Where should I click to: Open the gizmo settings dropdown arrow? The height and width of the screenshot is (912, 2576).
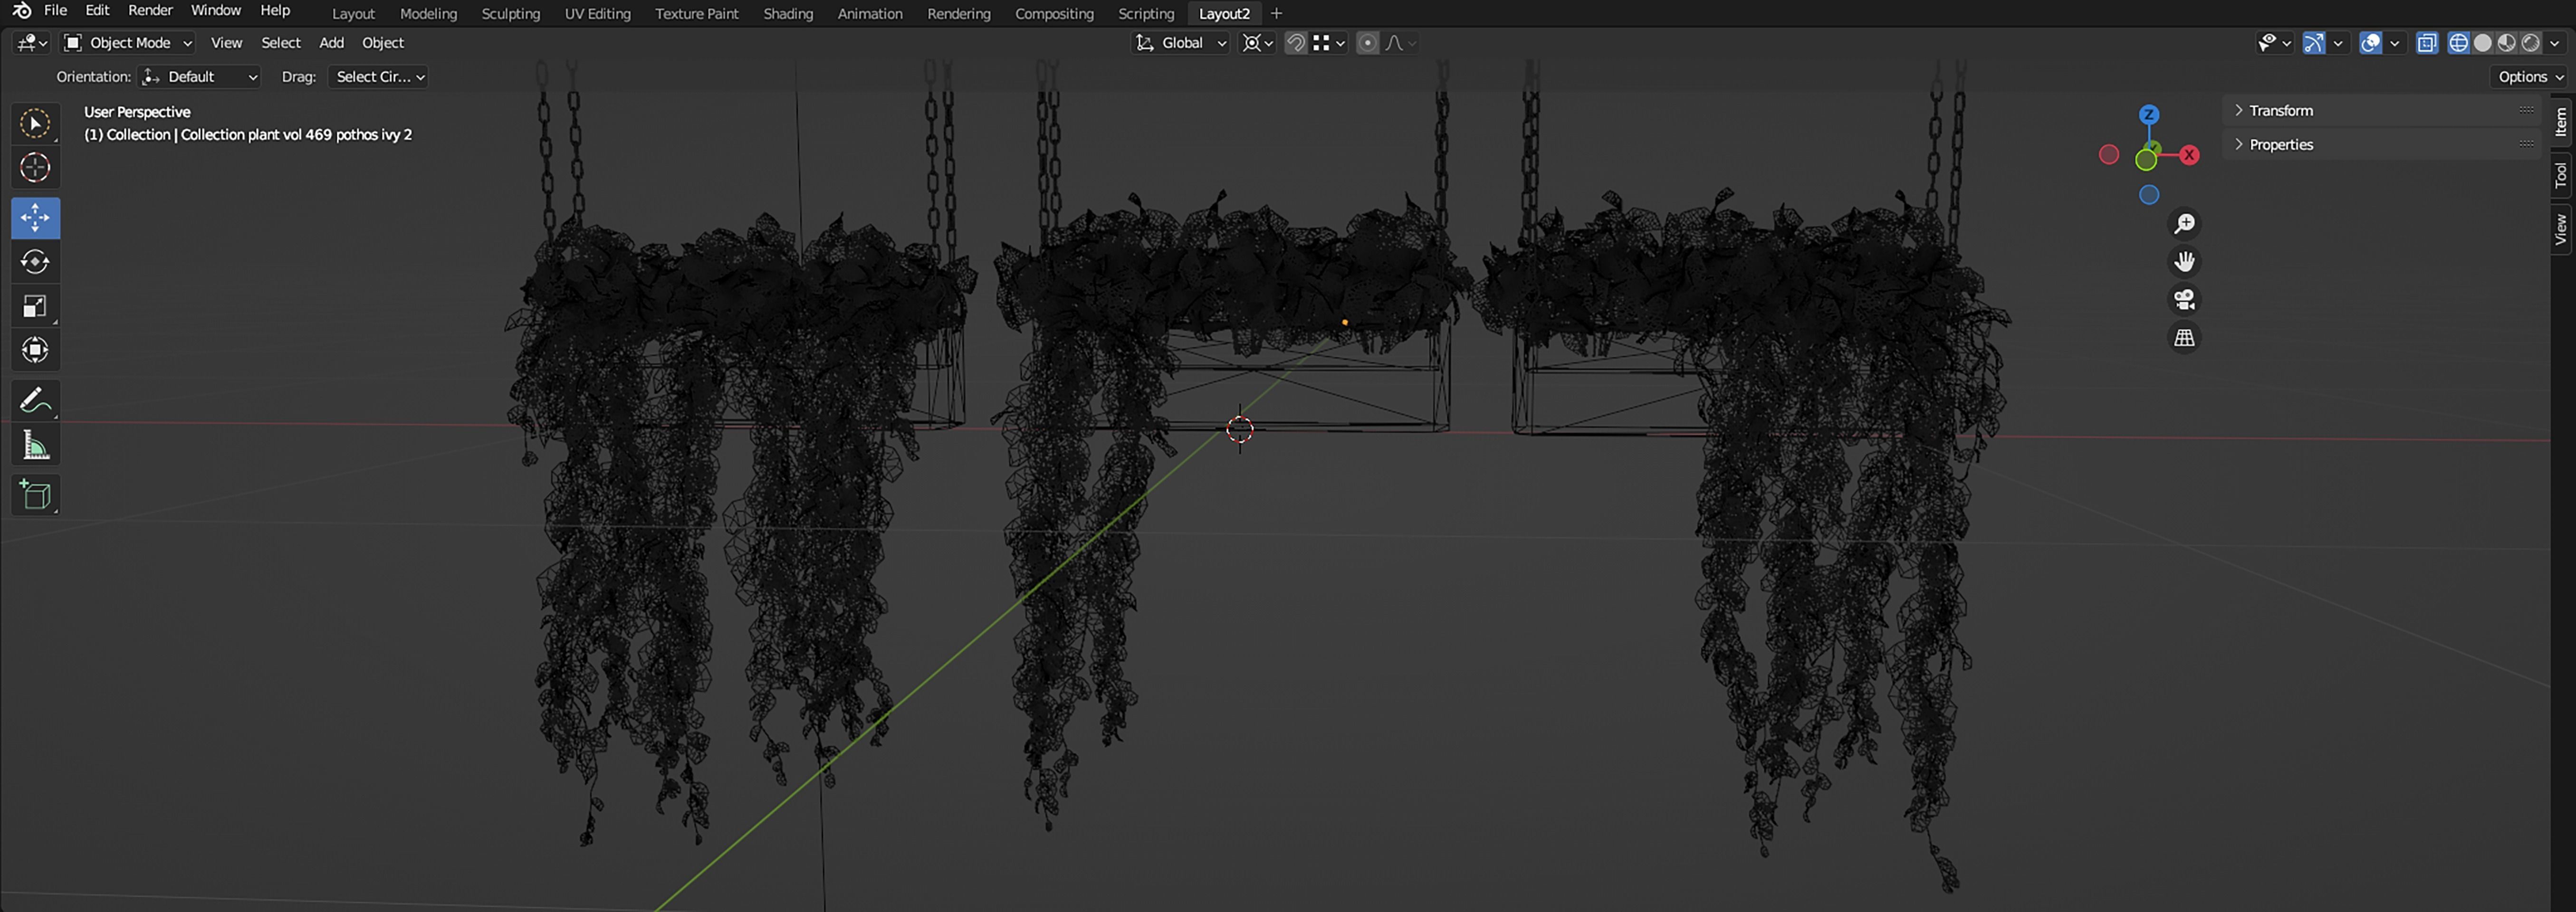pos(2338,43)
